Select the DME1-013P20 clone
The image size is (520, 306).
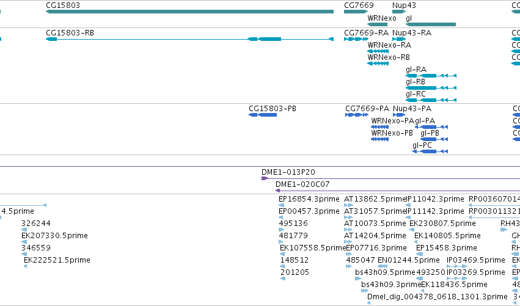pyautogui.click(x=390, y=179)
